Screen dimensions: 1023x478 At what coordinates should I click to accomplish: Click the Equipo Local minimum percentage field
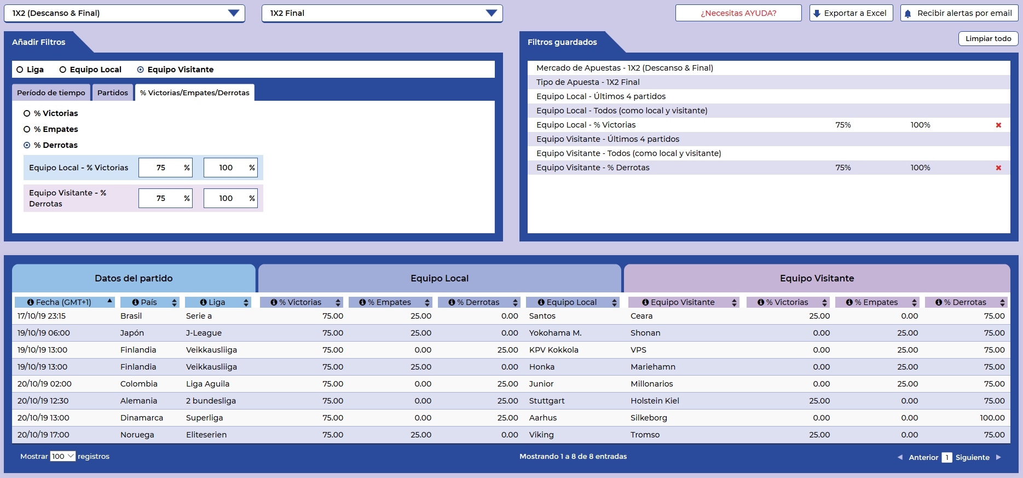[161, 168]
